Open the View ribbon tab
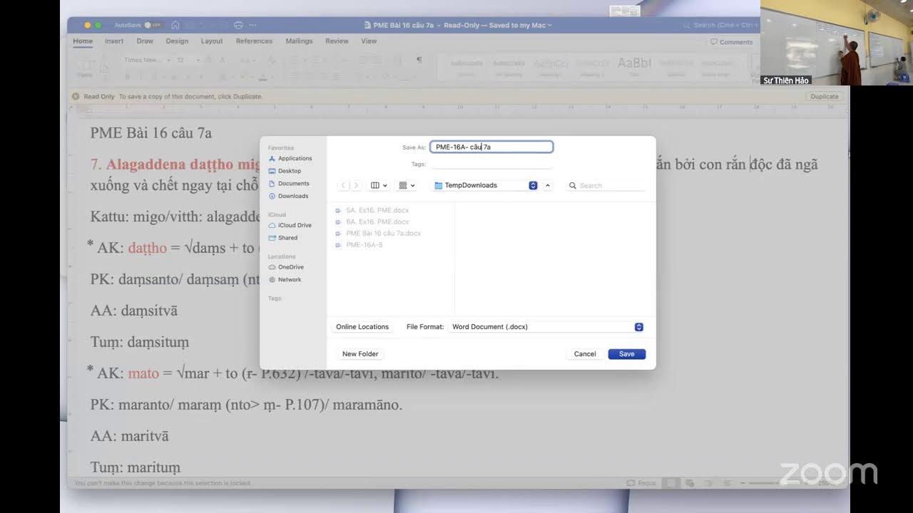This screenshot has width=913, height=513. [369, 41]
